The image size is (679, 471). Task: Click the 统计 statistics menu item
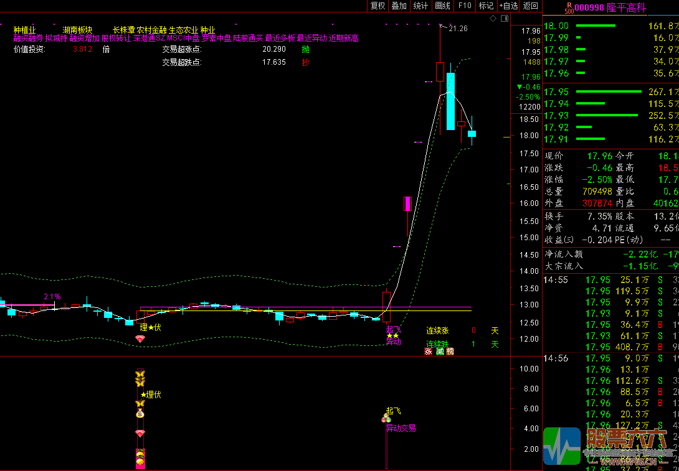(x=420, y=6)
